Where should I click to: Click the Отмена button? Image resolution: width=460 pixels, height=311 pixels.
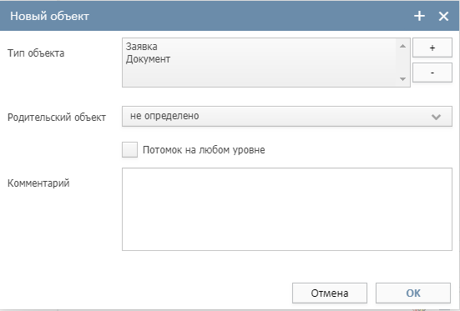(330, 293)
